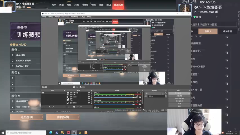240x135 pixels.
Task: Click the Filters button above the Sources panel
Action: [82, 87]
